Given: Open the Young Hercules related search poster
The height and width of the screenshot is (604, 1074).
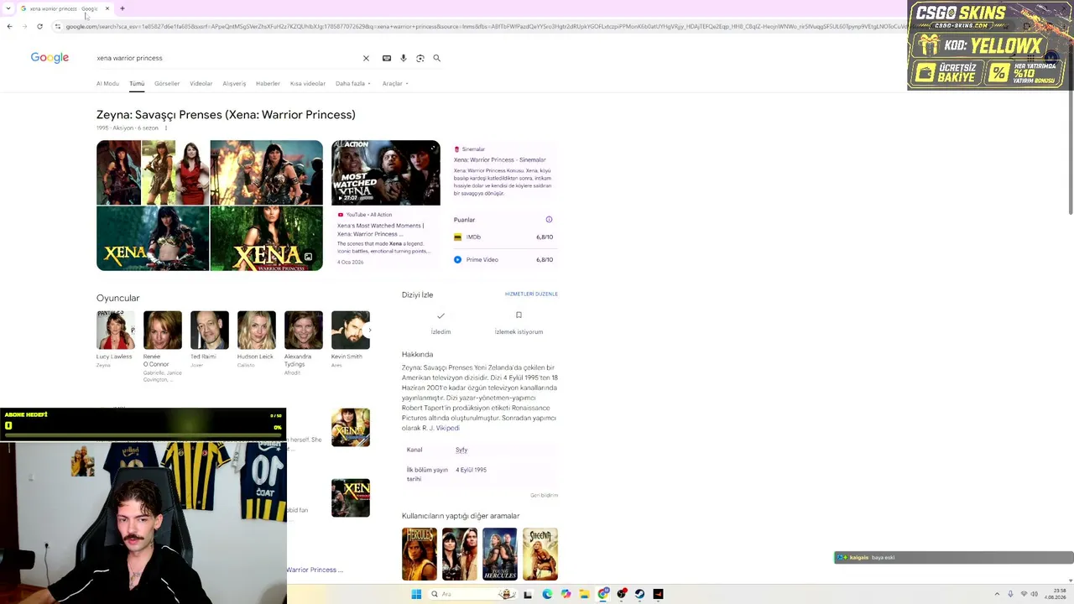Looking at the screenshot, I should point(500,554).
